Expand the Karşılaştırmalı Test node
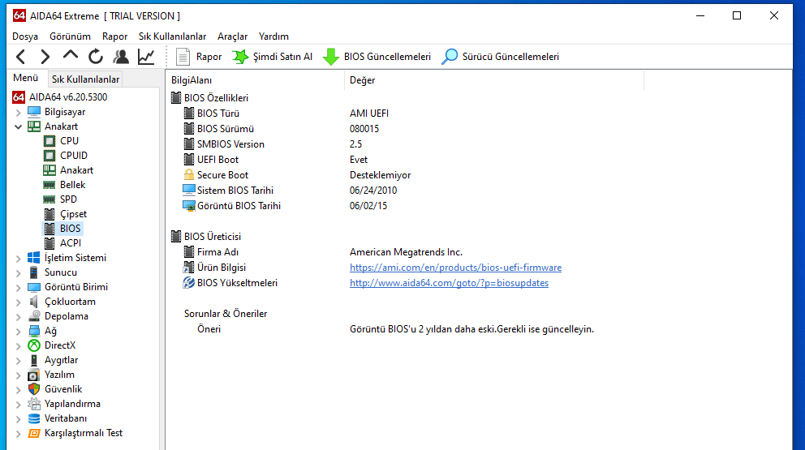 [19, 434]
